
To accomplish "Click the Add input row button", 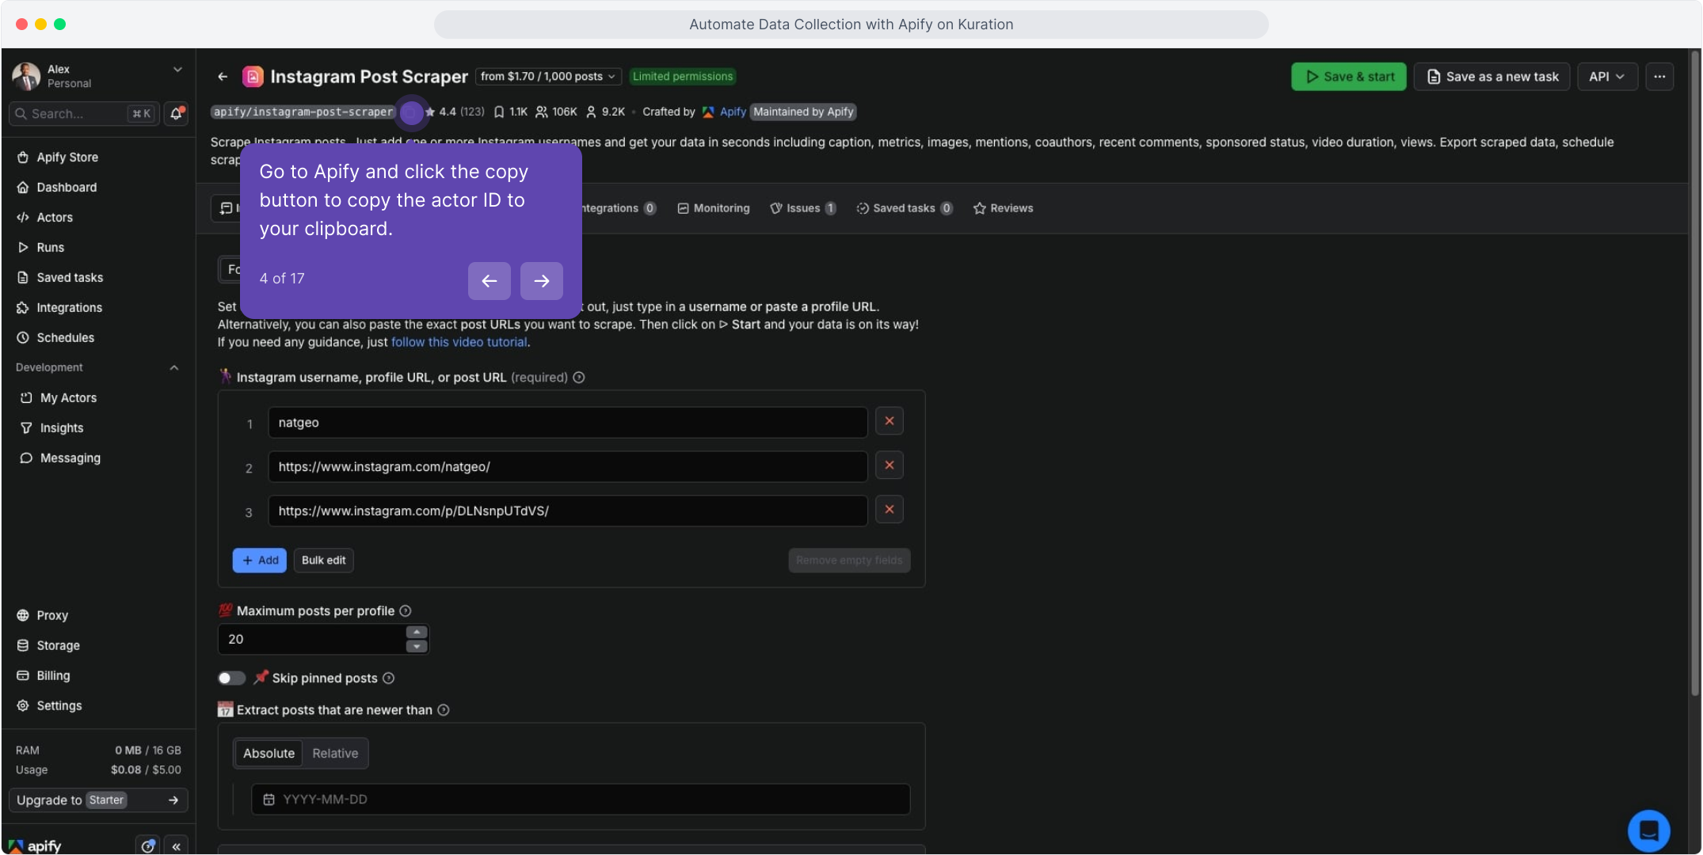I will pyautogui.click(x=260, y=560).
